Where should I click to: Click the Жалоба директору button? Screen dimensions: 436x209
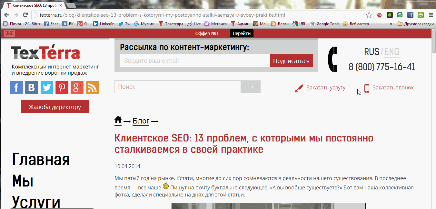coord(55,107)
